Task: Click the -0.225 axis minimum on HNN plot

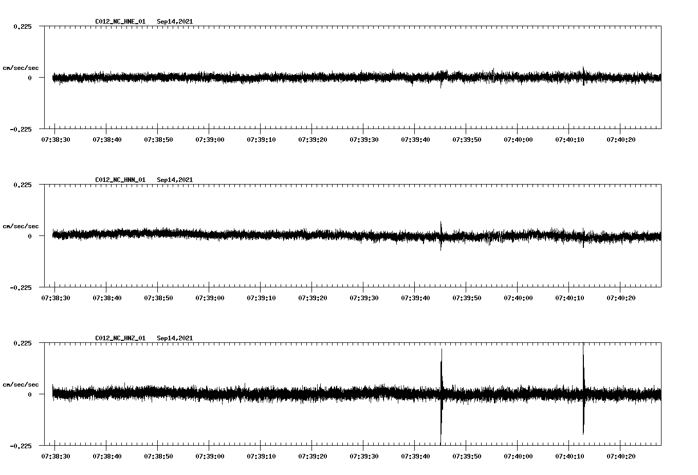Action: [x=21, y=287]
